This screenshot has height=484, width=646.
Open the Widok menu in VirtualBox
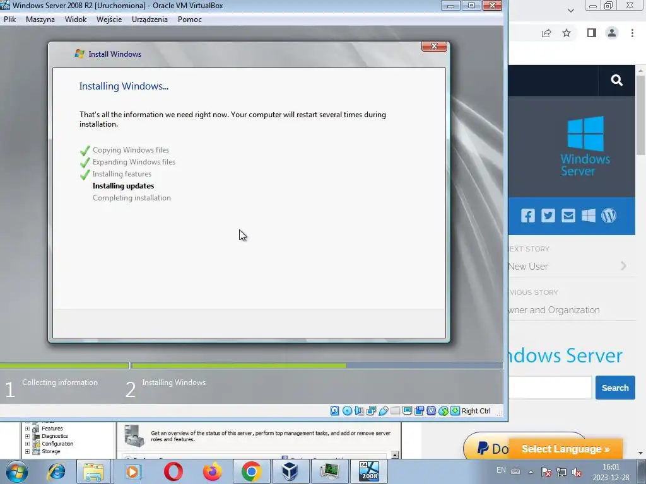[x=76, y=20]
